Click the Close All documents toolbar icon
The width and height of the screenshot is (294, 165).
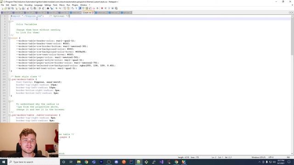tap(19, 8)
